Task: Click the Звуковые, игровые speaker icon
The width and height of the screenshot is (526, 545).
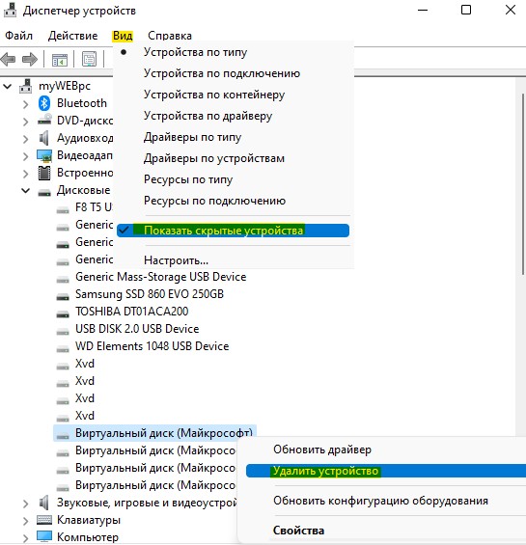Action: 44,503
